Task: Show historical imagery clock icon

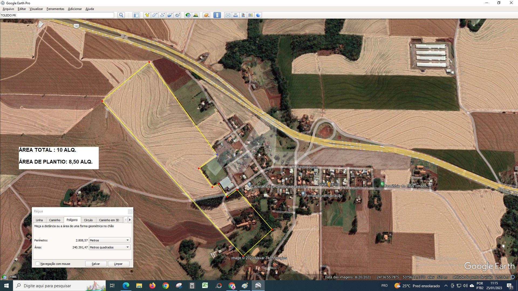Action: click(x=188, y=15)
